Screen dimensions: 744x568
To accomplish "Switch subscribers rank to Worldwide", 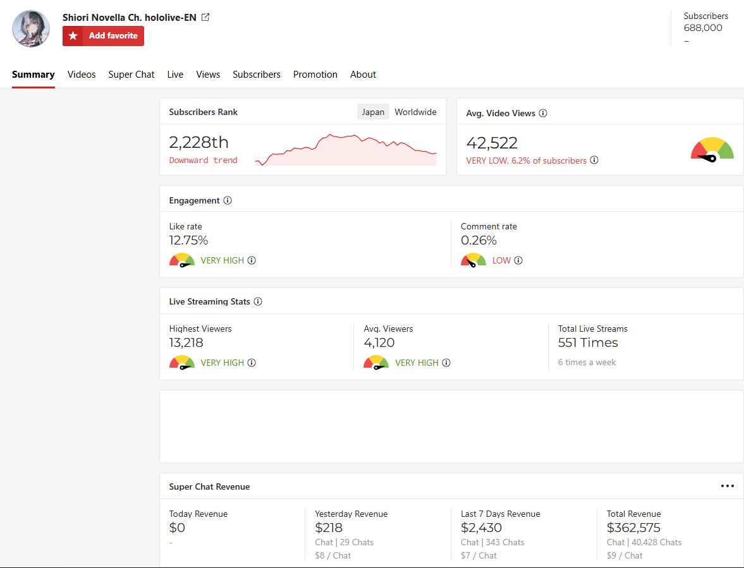I will point(415,112).
